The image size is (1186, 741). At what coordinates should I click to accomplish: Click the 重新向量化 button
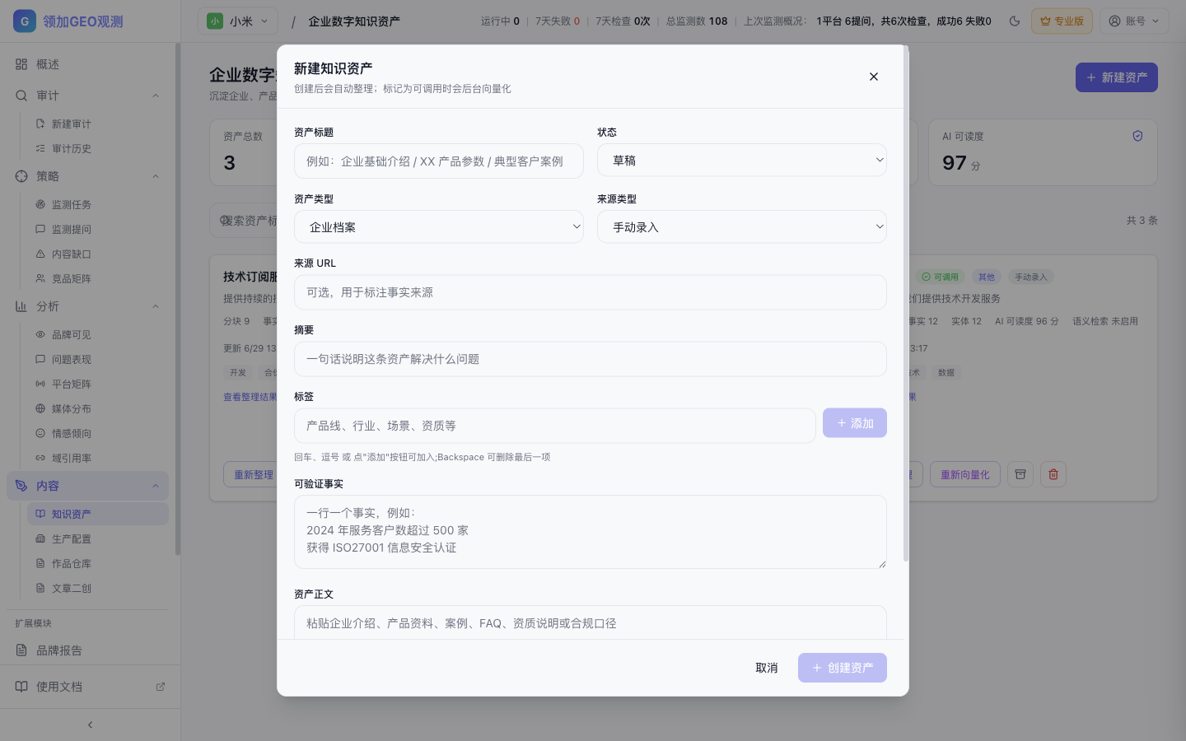pyautogui.click(x=965, y=475)
